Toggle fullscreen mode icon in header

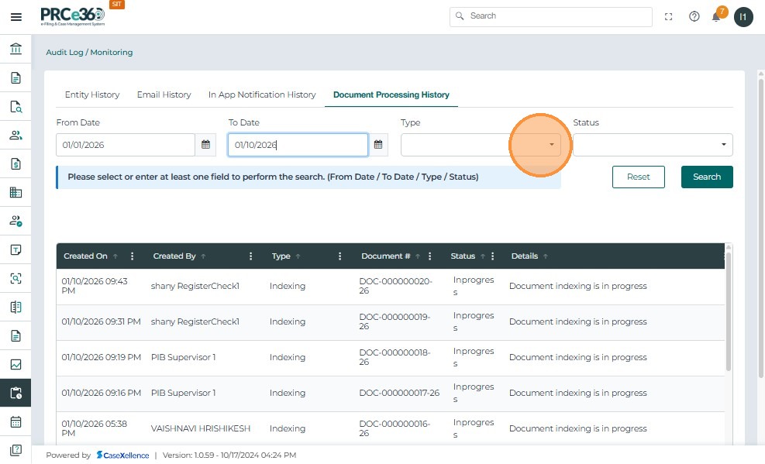669,17
